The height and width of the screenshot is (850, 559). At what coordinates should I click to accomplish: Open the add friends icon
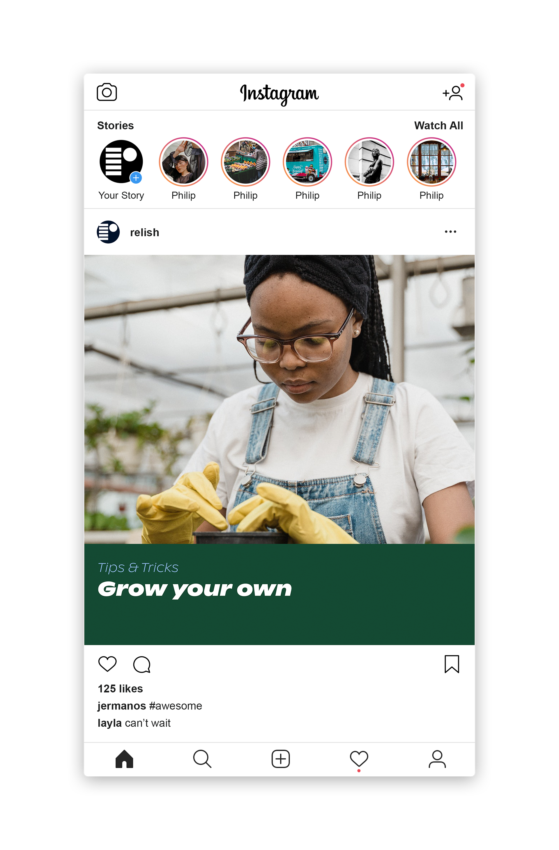tap(453, 92)
